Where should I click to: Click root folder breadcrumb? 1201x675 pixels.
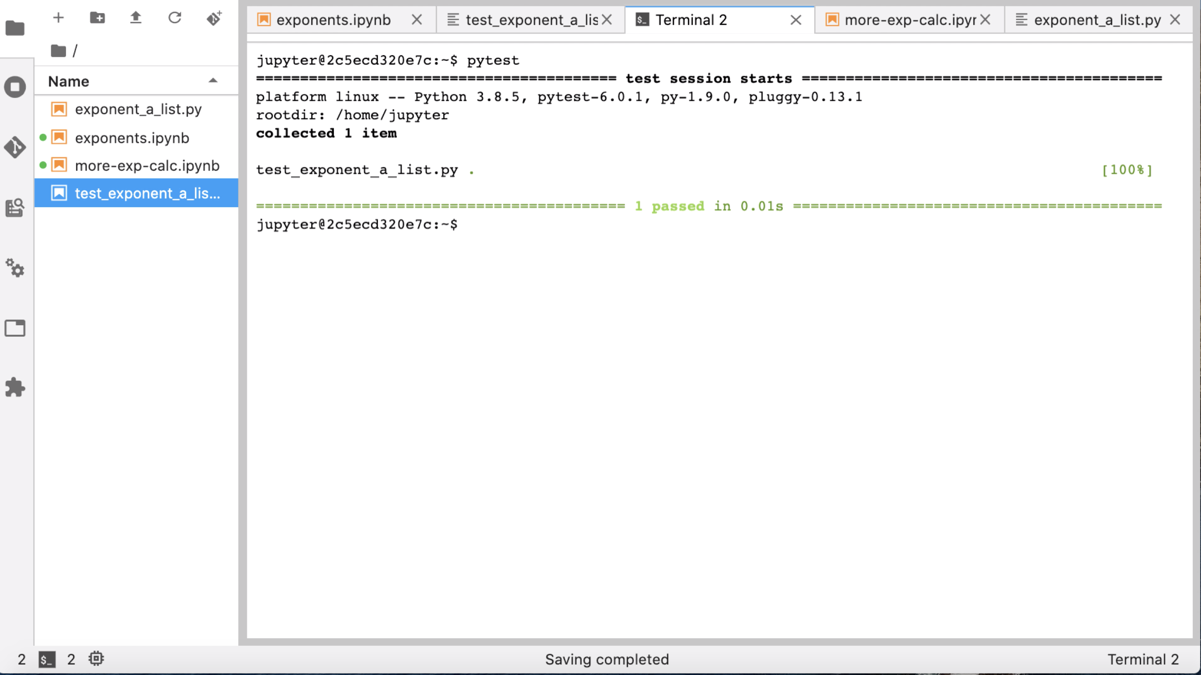tap(59, 50)
